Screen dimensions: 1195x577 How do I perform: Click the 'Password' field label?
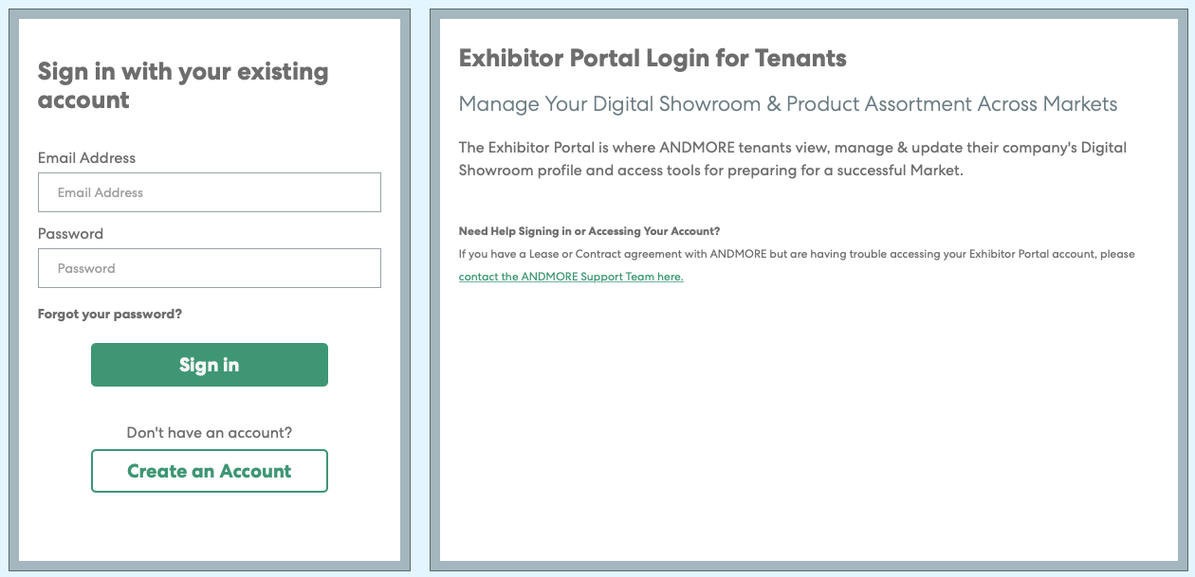tap(70, 234)
